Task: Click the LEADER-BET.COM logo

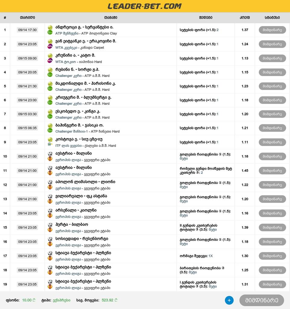Action: (x=144, y=6)
